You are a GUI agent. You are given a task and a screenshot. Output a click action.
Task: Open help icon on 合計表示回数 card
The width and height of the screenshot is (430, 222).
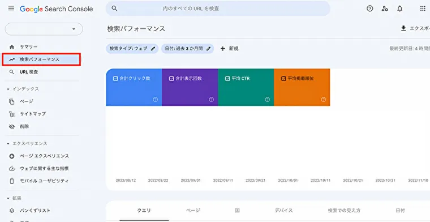[212, 100]
